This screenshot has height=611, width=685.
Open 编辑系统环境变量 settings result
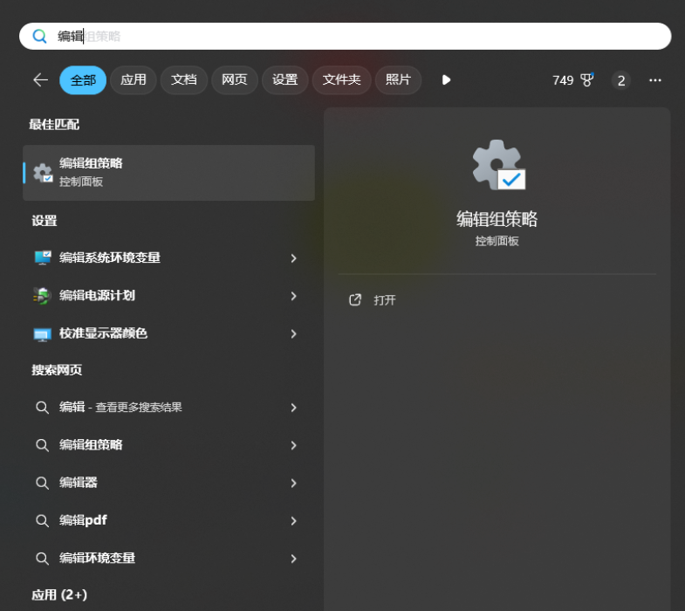(168, 257)
